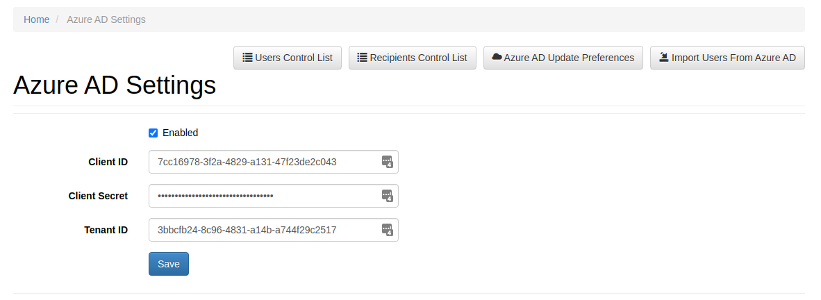Click the list icon on Users Control List

[248, 58]
